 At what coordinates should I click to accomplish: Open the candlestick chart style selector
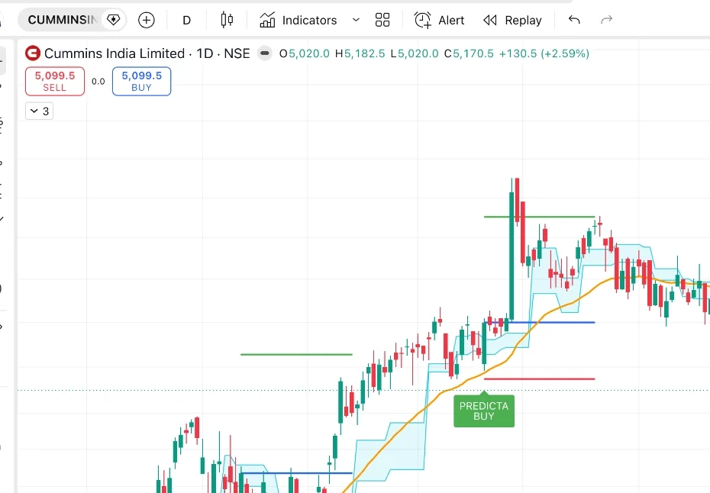(227, 20)
